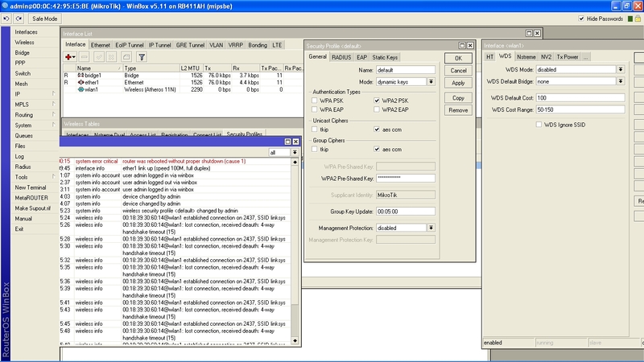Click the padlock icon at top right
Viewport: 644px width, 362px height.
(638, 19)
